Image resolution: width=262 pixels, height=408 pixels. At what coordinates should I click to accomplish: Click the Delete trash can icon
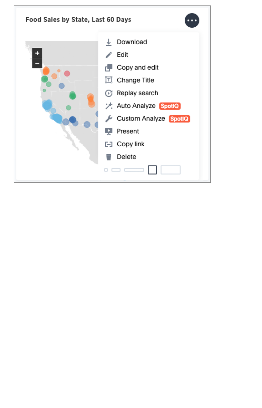[109, 157]
